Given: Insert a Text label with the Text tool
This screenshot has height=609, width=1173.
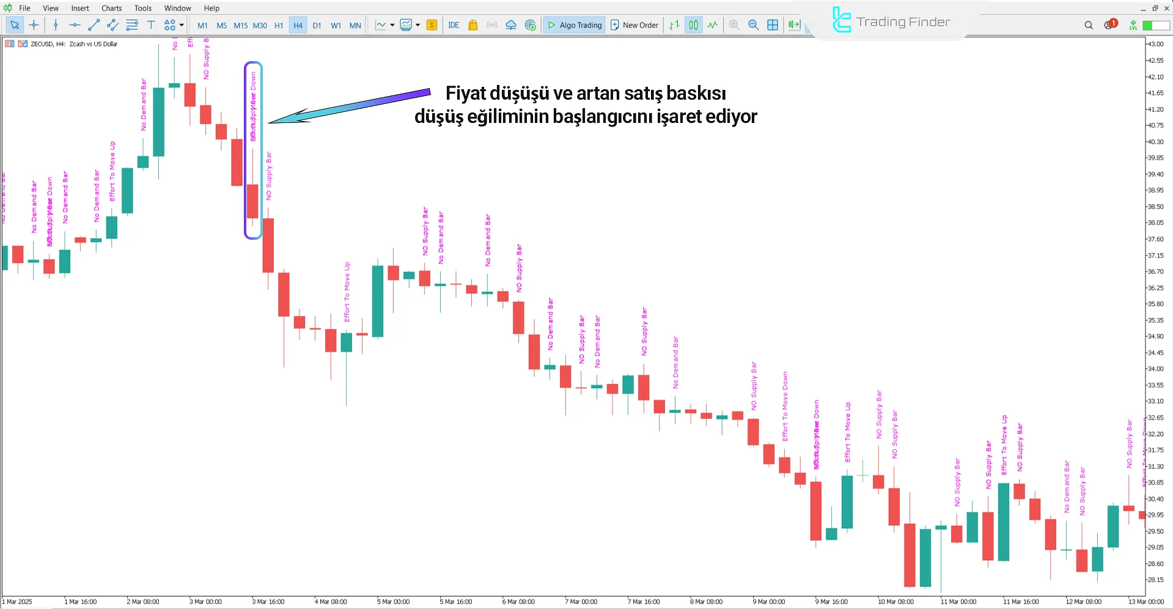Looking at the screenshot, I should tap(151, 25).
